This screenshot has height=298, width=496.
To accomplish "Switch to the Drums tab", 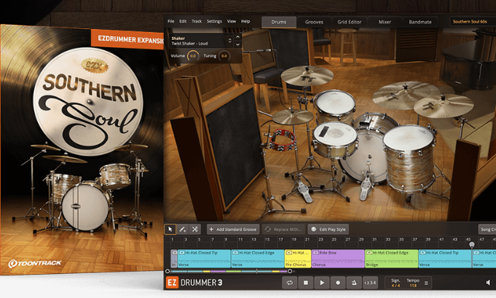I will [x=279, y=22].
